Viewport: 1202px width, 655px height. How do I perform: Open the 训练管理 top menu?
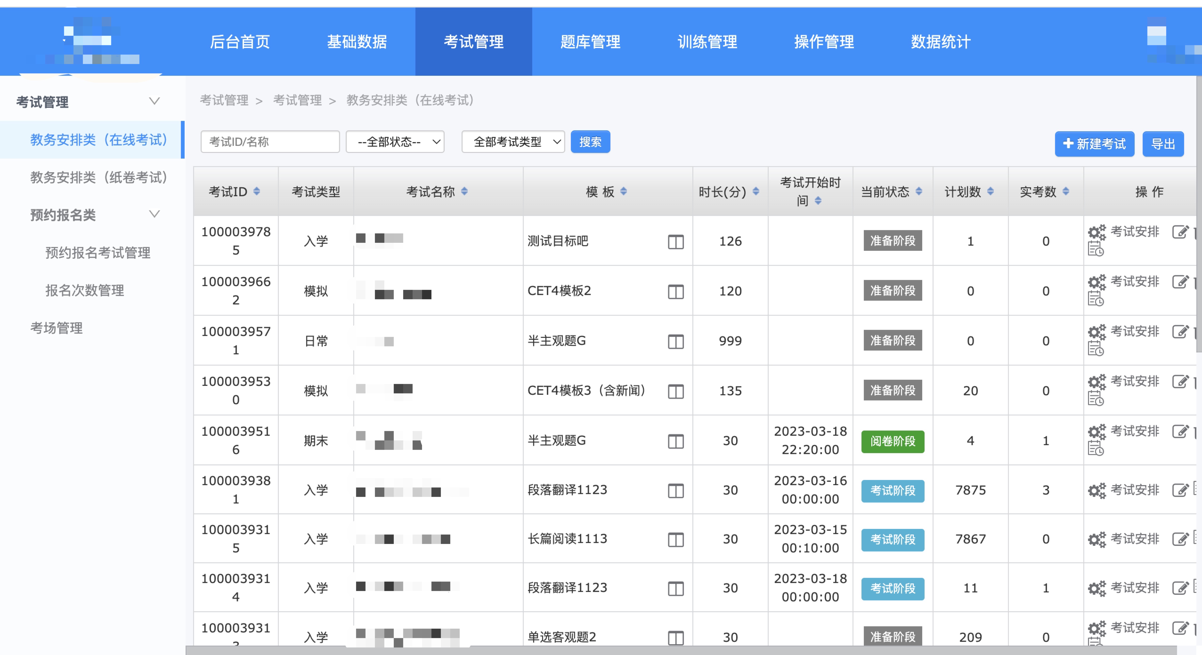(707, 42)
